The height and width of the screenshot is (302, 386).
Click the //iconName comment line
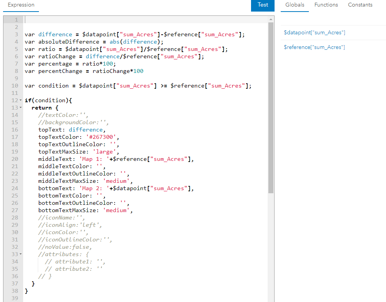coord(62,218)
